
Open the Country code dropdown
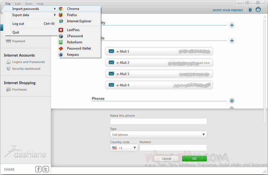[124, 148]
